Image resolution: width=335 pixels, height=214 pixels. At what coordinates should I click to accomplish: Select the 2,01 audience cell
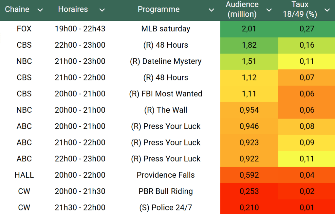click(x=249, y=29)
